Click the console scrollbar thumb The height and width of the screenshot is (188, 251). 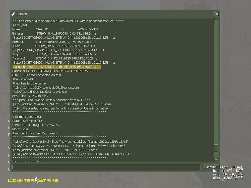(x=216, y=148)
